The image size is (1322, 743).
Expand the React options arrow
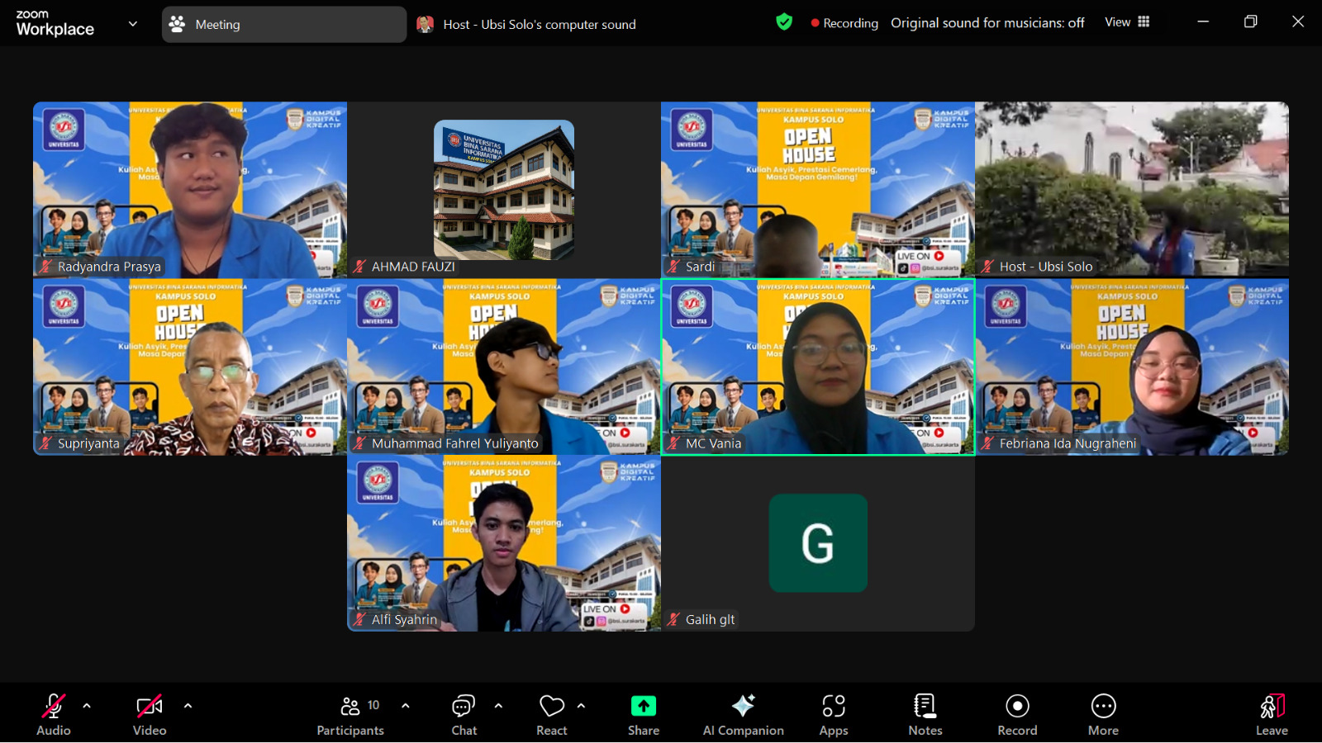[581, 706]
